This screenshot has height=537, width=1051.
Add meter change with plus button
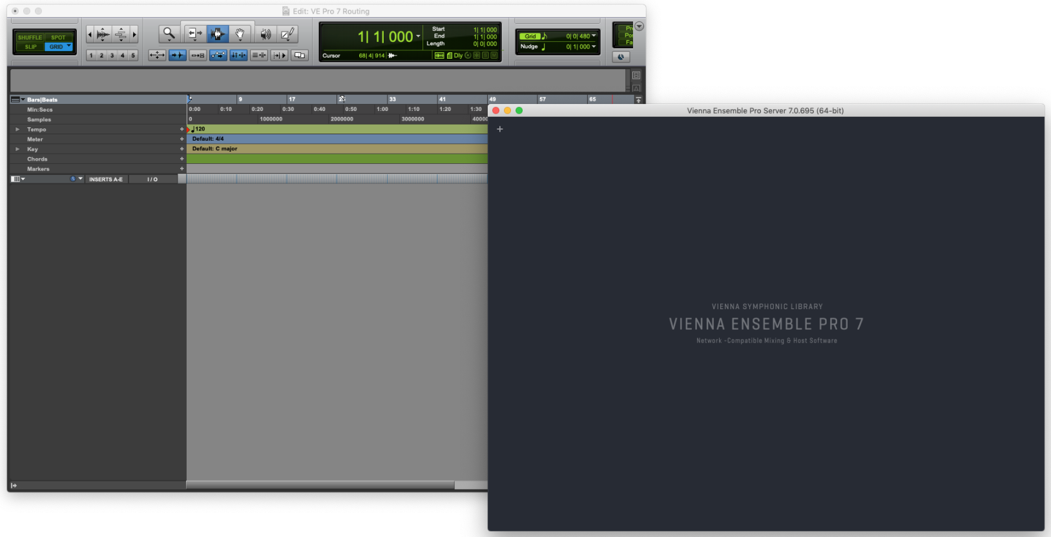coord(182,139)
